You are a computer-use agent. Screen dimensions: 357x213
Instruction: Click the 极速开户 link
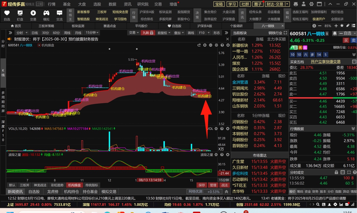(319, 19)
